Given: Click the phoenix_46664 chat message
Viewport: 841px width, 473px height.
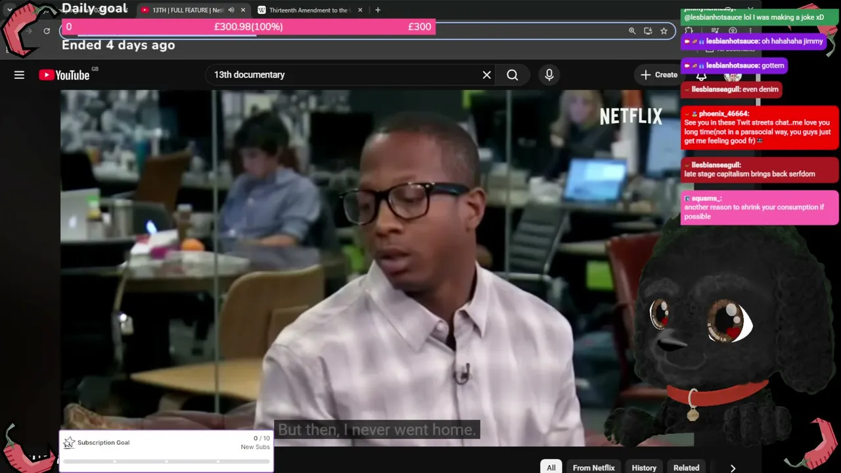Looking at the screenshot, I should 760,127.
